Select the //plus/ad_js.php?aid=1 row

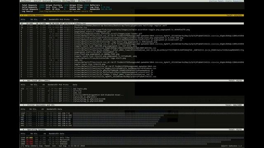pos(132,97)
